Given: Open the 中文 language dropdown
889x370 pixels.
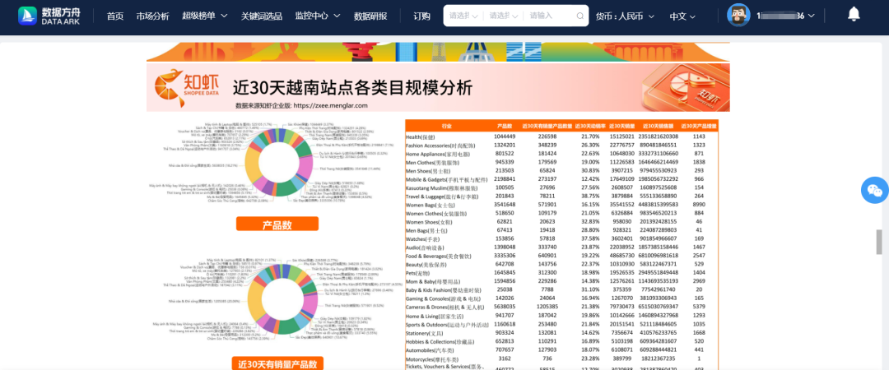Looking at the screenshot, I should click(682, 16).
